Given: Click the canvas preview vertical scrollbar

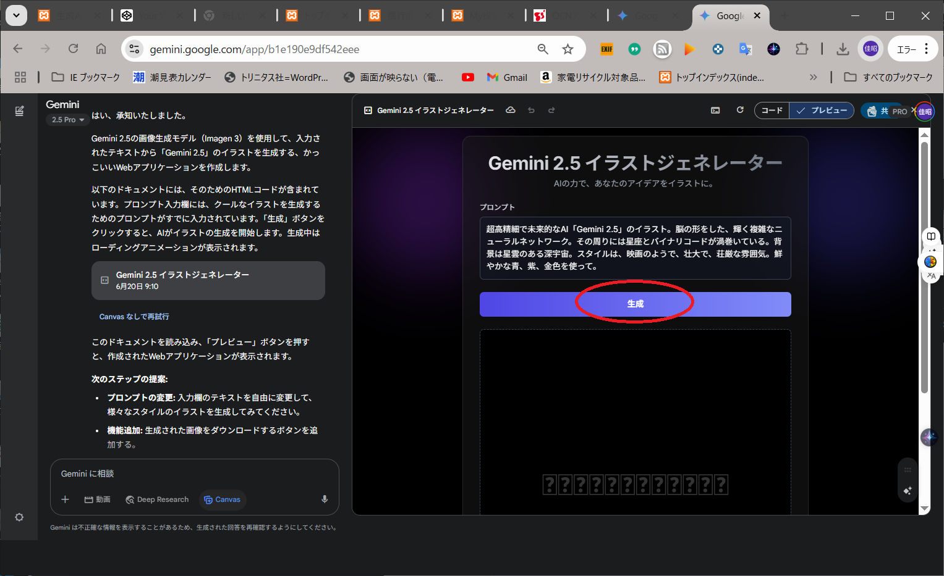Looking at the screenshot, I should coord(924,267).
